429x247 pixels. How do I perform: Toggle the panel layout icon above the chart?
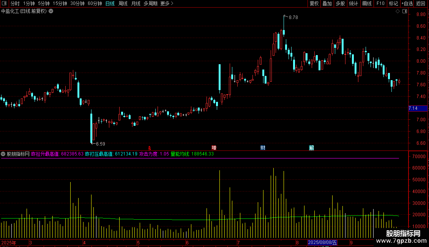point(405,11)
